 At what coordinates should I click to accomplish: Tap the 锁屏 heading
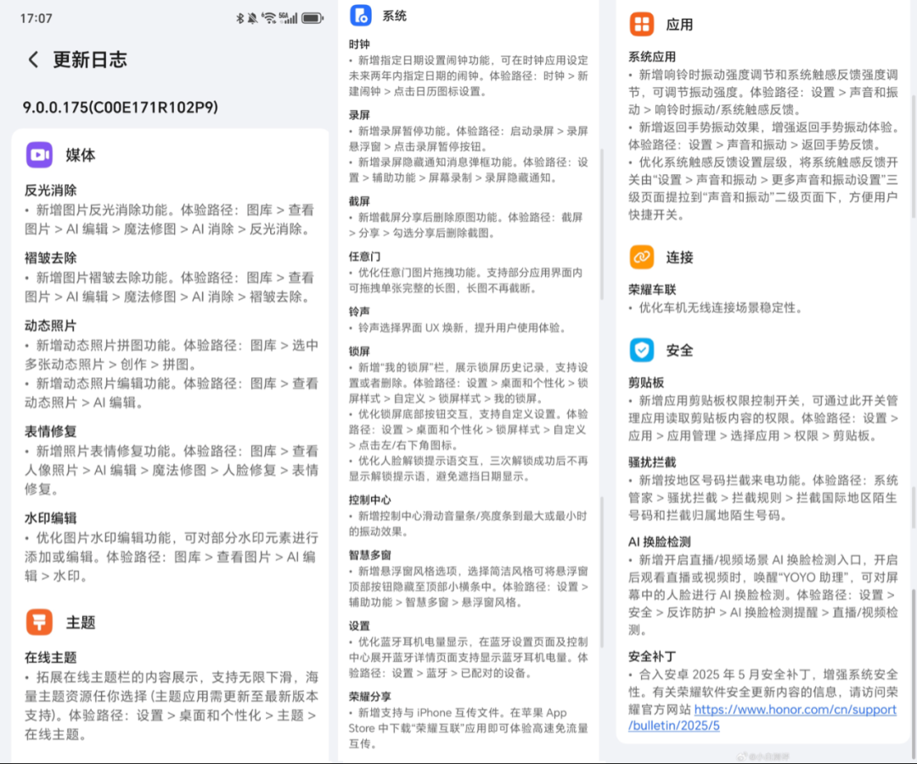359,351
